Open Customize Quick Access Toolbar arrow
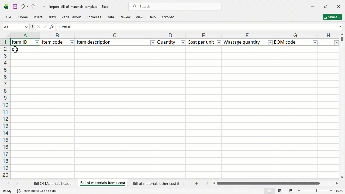The width and height of the screenshot is (345, 194). (44, 6)
